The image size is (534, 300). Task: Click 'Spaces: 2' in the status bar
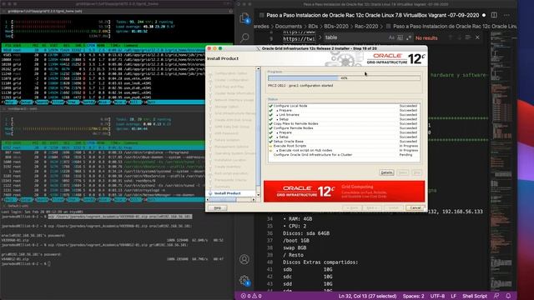click(x=414, y=297)
